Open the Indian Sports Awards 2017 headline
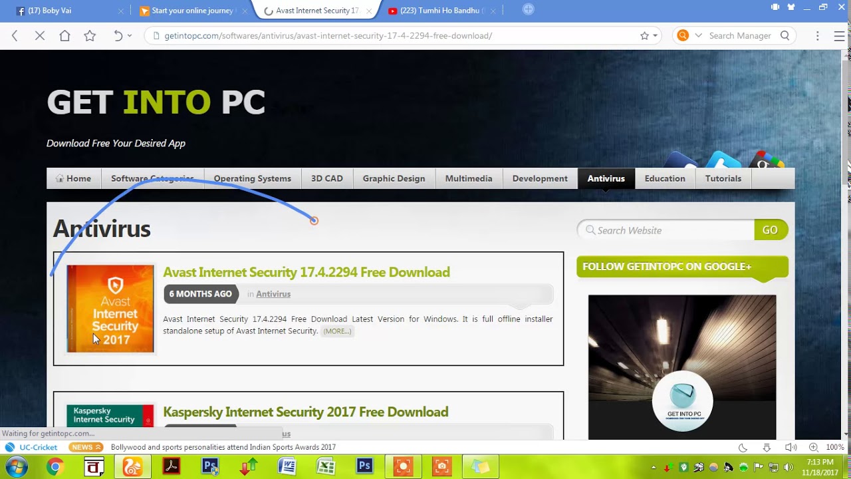Screen dimensions: 851x479 click(x=223, y=447)
